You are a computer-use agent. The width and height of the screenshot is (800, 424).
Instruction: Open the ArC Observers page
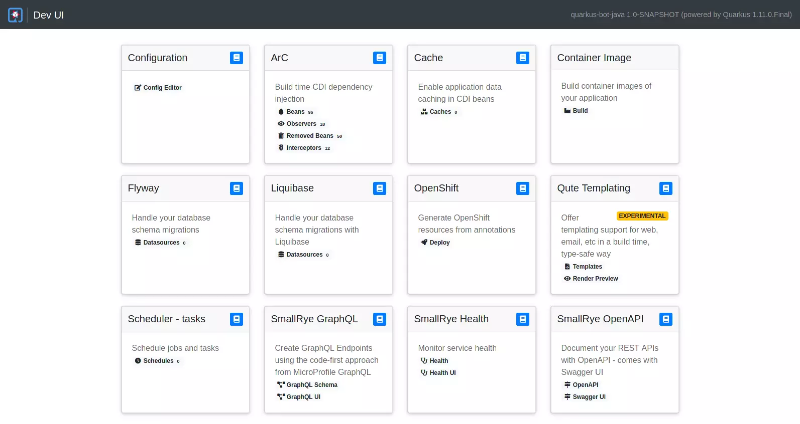point(301,124)
